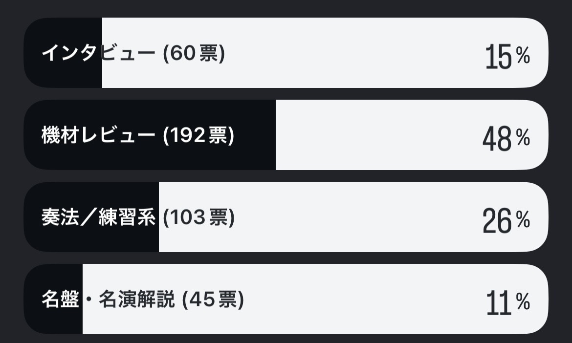Click the (45票) vote count
572x343 pixels.
pos(213,300)
